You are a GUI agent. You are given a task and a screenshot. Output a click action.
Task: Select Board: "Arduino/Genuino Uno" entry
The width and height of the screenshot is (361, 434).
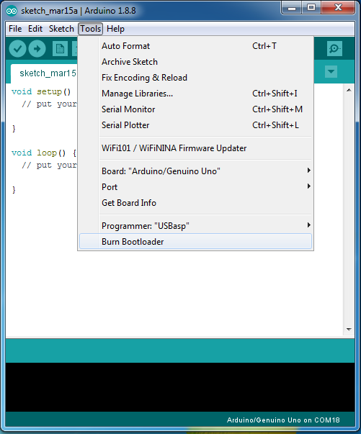(195, 171)
